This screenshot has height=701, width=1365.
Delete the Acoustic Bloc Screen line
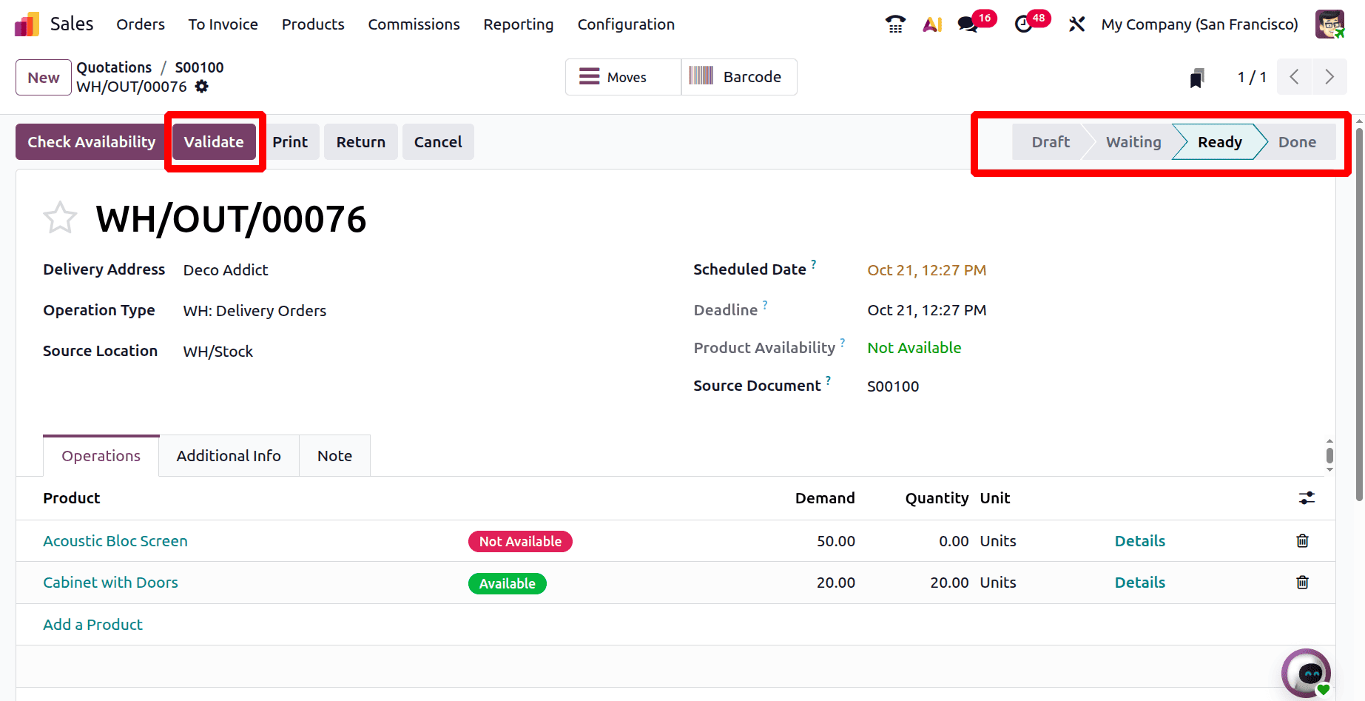click(1302, 541)
